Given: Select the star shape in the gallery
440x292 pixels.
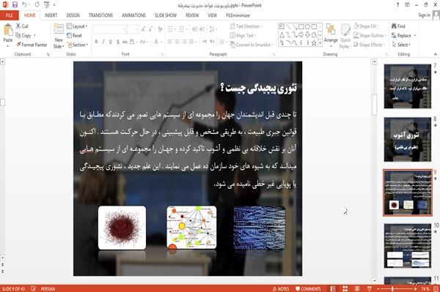Looking at the screenshot, I should (314, 43).
